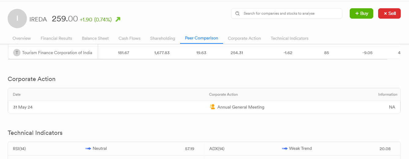The image size is (409, 159).
Task: Click the 20.08 ADX value
Action: click(x=385, y=149)
